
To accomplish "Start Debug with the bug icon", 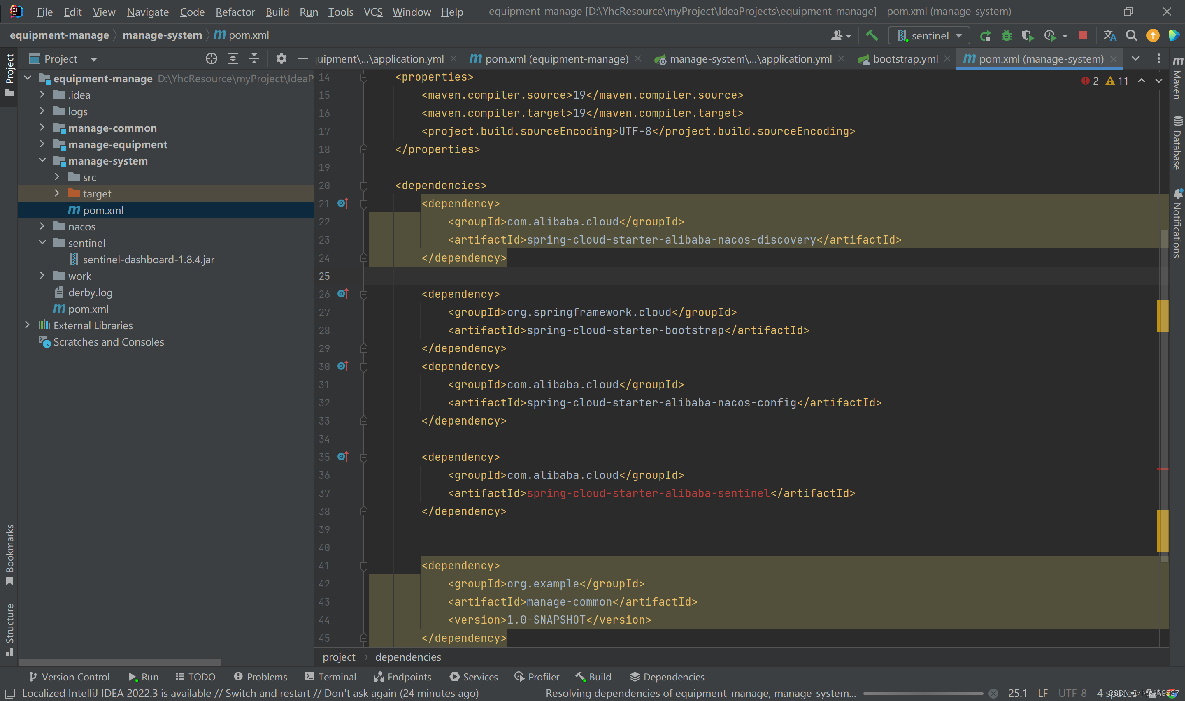I will tap(1007, 36).
